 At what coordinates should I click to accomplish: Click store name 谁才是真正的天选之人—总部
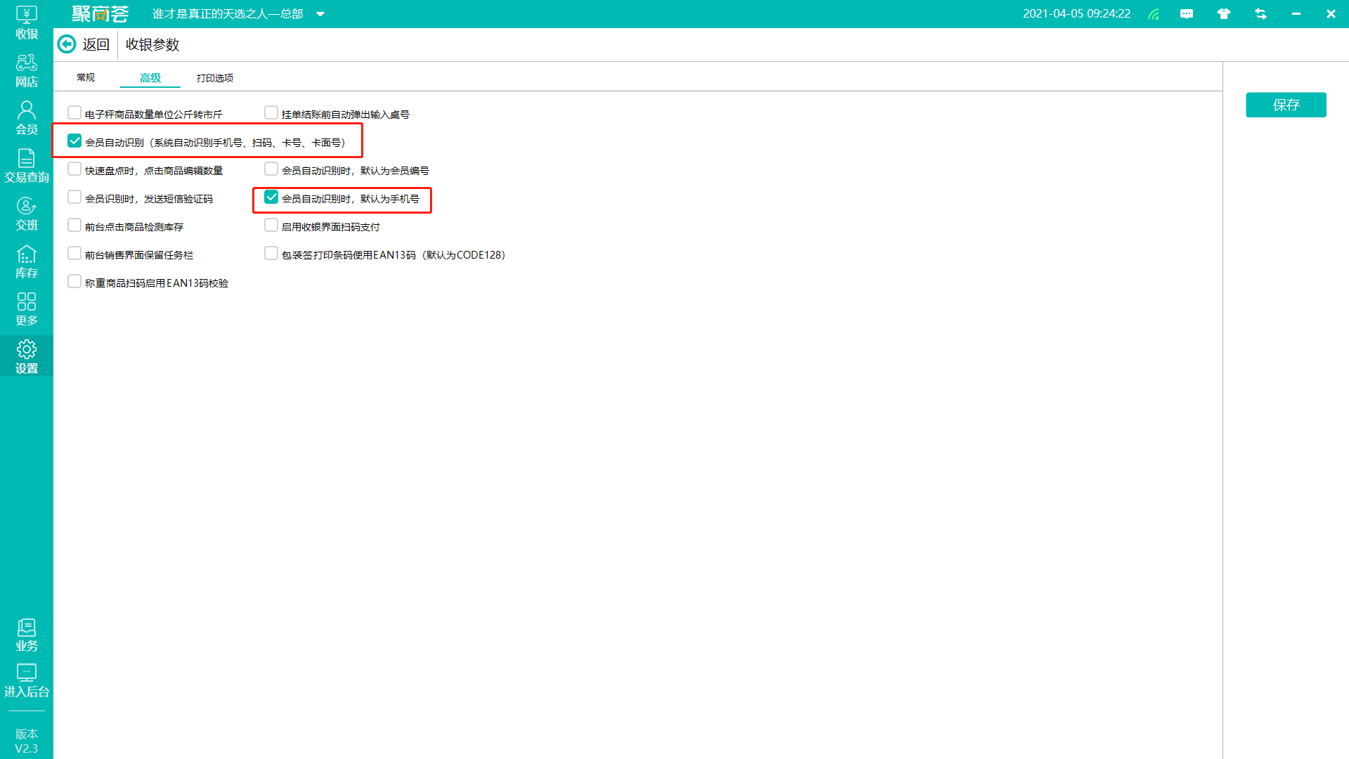pos(228,14)
